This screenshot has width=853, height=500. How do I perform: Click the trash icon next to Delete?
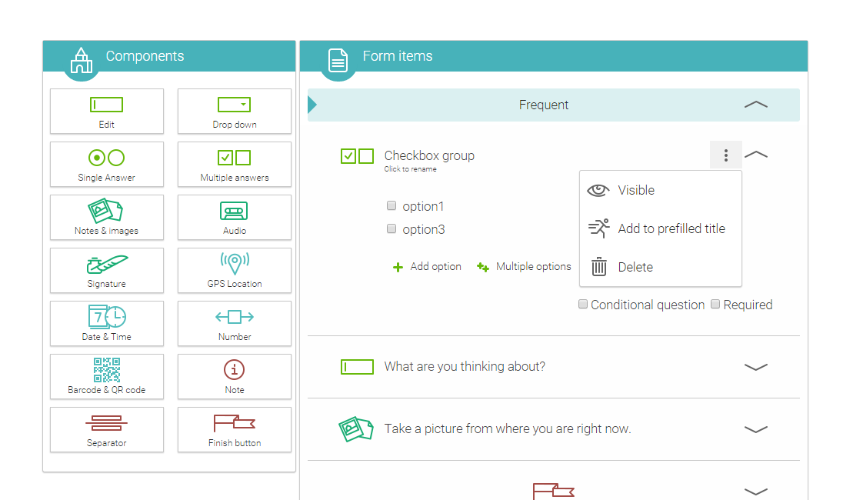pos(599,267)
